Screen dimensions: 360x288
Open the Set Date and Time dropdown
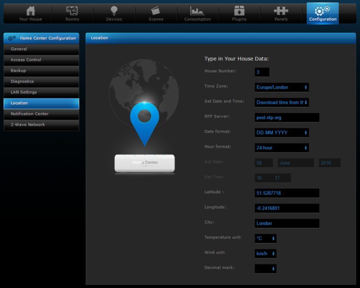tap(282, 102)
